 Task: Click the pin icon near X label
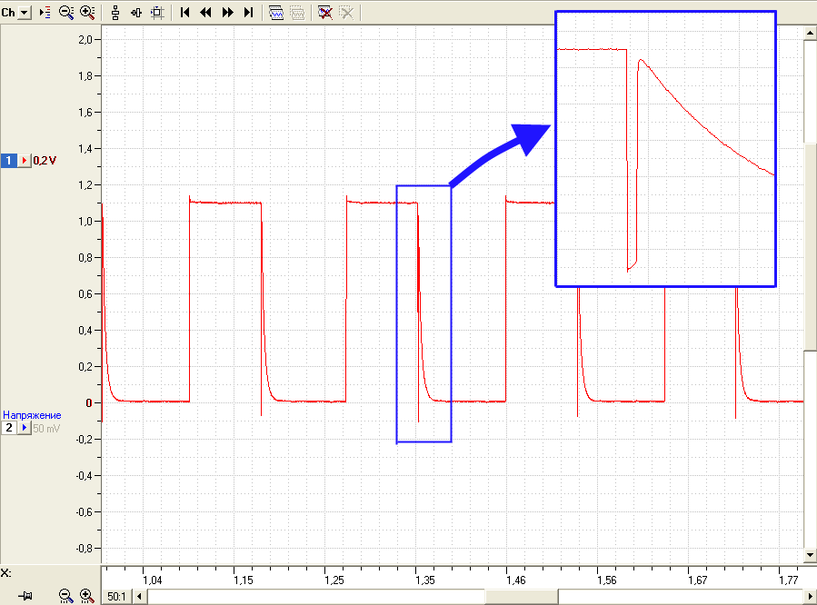(25, 596)
